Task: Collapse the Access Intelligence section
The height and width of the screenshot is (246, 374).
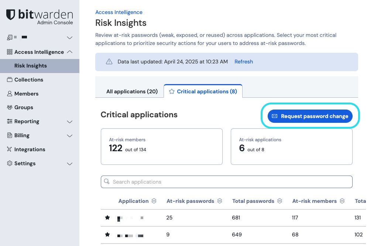Action: [x=69, y=52]
